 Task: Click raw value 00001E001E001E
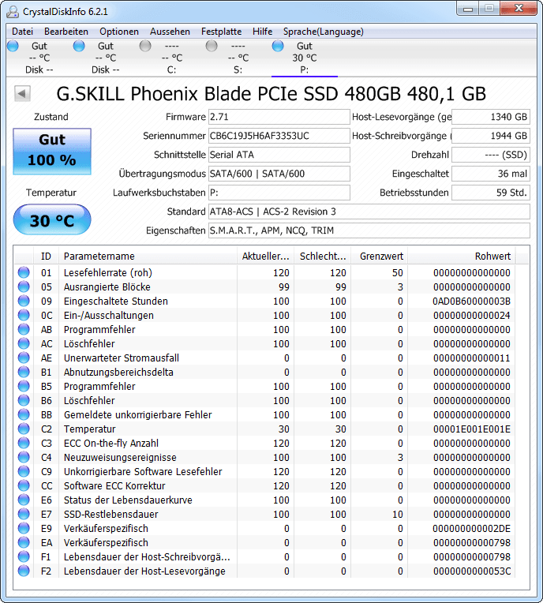point(471,429)
